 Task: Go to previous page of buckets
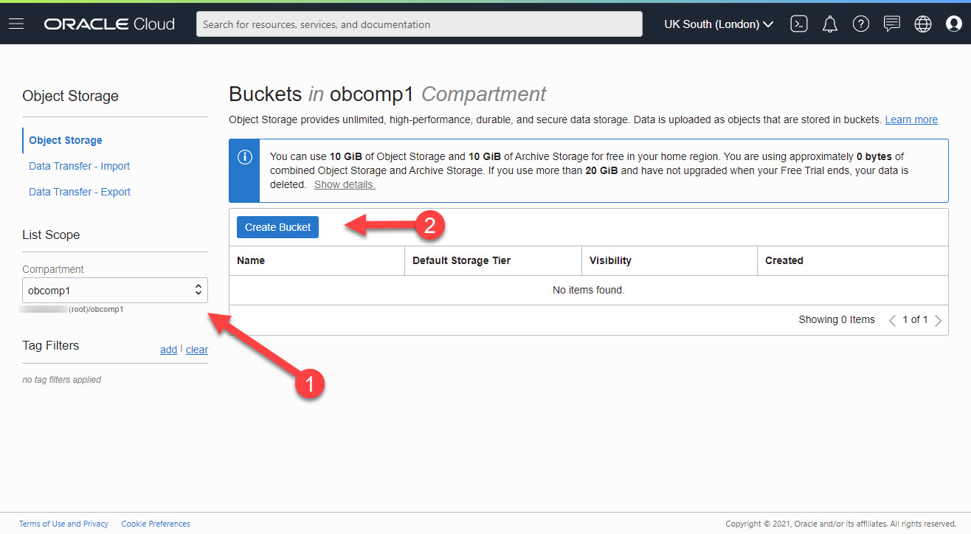click(893, 320)
